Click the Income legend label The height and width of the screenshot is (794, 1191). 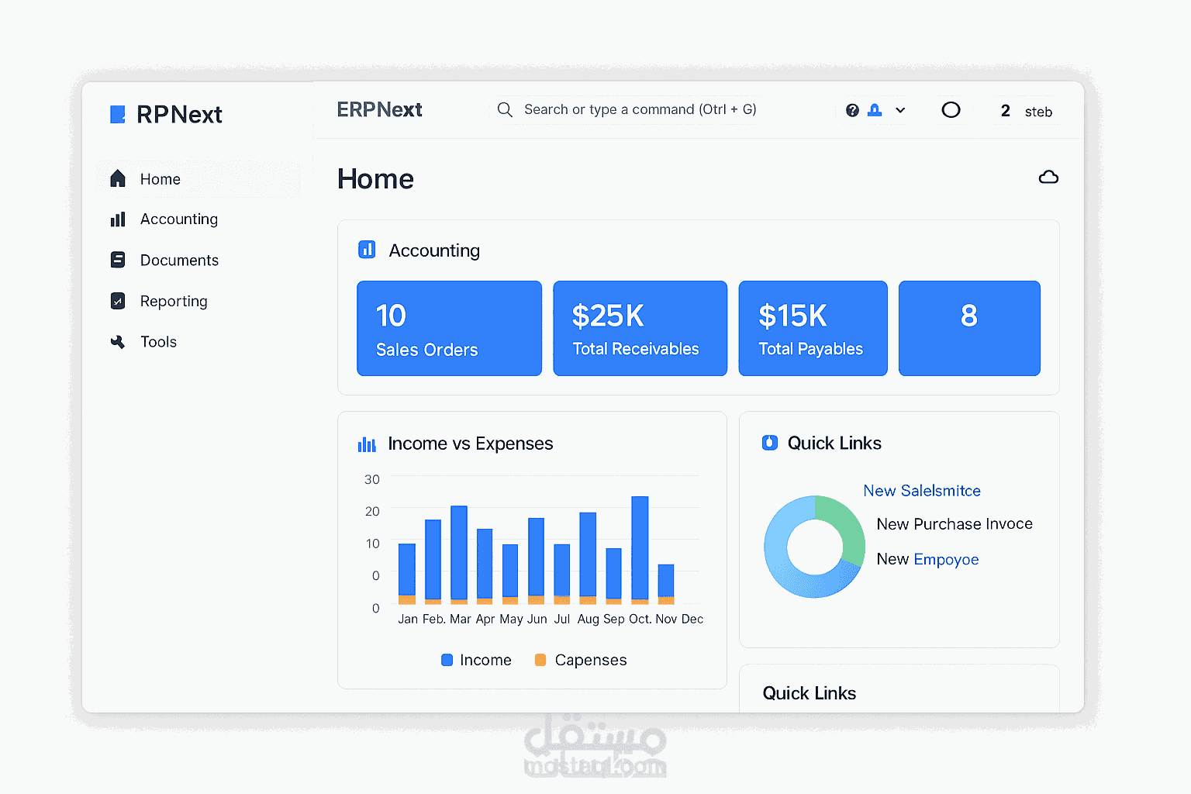[x=485, y=660]
